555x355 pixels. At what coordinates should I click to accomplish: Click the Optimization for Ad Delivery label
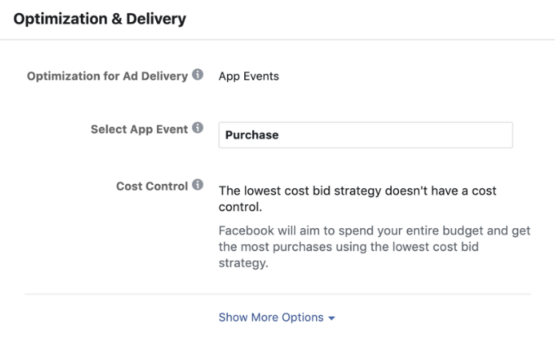click(107, 76)
